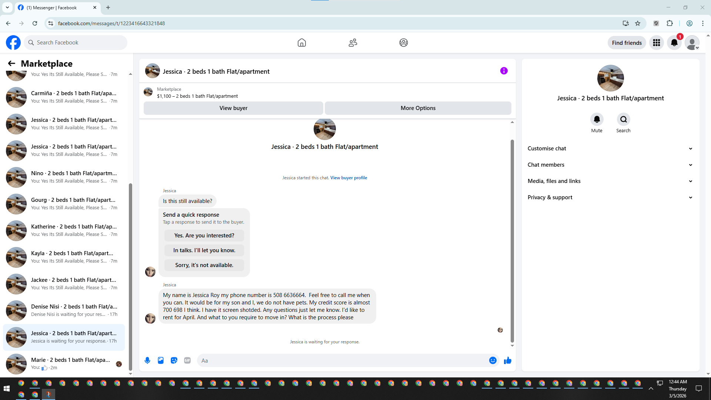Search within the conversation
The width and height of the screenshot is (711, 400).
(624, 119)
